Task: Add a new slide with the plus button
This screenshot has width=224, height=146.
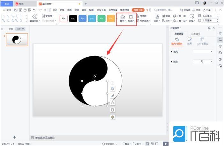Action: click(x=14, y=137)
